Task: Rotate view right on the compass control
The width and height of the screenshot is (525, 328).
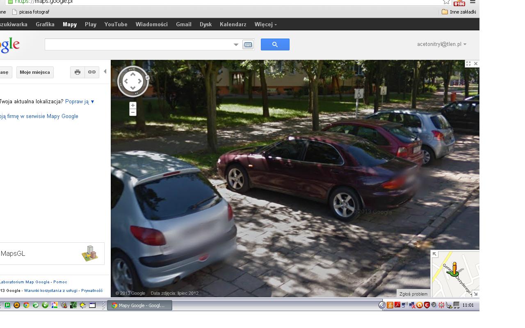Action: pyautogui.click(x=140, y=81)
